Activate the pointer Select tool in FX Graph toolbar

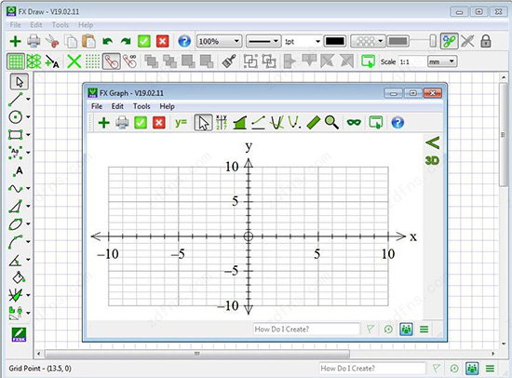point(203,123)
